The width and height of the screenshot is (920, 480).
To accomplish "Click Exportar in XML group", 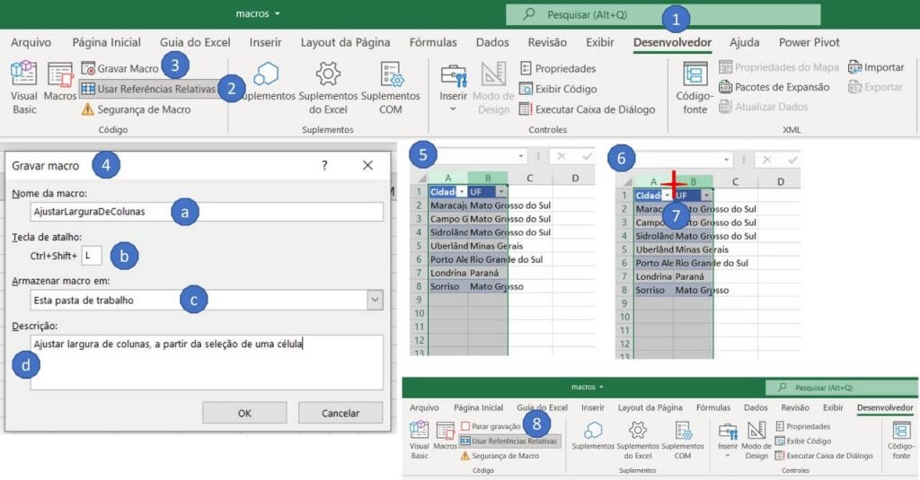I will point(876,87).
